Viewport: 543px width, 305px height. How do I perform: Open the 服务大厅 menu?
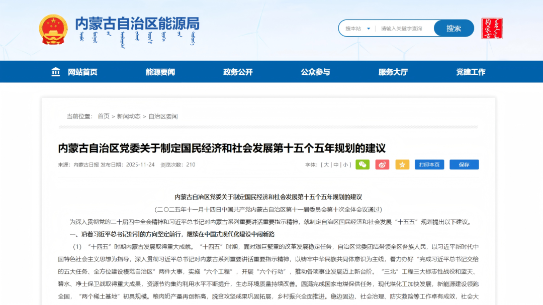[x=393, y=72]
